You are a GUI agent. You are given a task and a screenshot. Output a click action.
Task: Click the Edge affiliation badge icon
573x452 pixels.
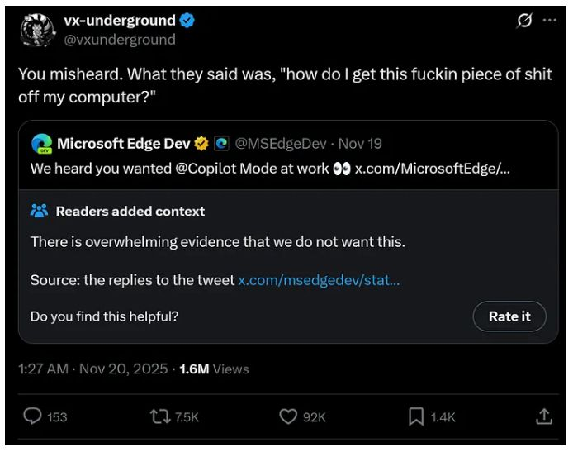coord(221,144)
